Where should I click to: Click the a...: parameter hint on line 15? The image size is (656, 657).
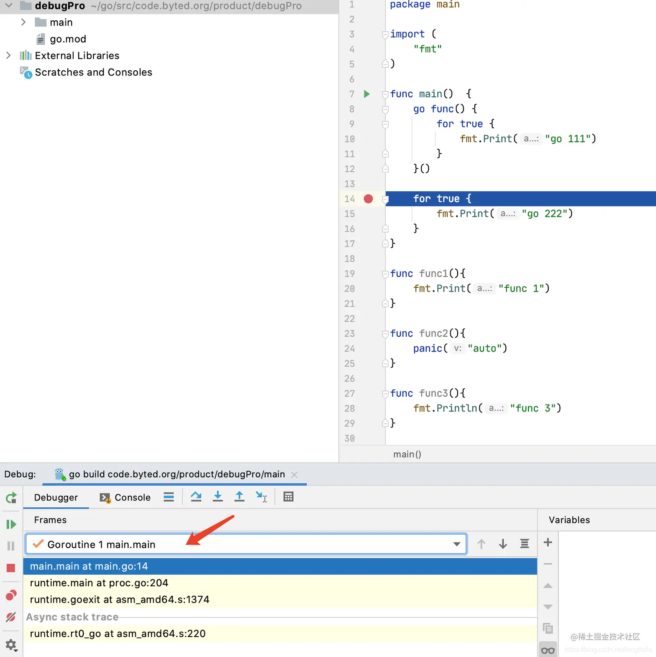pyautogui.click(x=508, y=214)
